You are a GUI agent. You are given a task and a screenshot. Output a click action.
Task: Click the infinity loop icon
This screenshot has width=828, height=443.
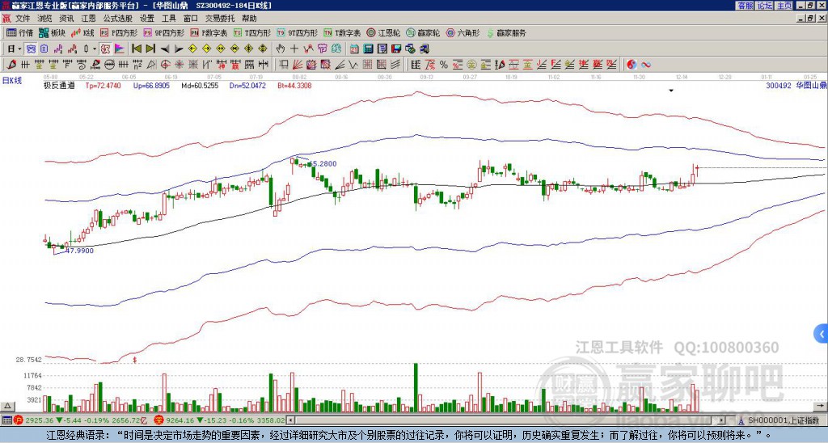pos(645,65)
